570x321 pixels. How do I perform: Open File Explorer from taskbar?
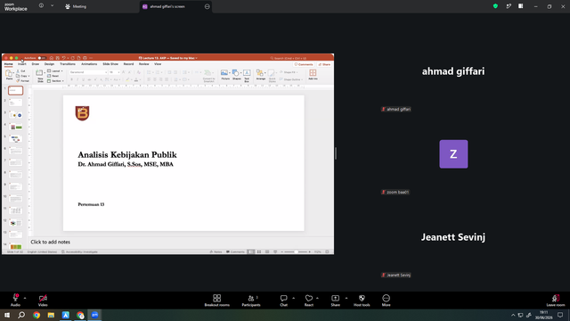(51, 315)
